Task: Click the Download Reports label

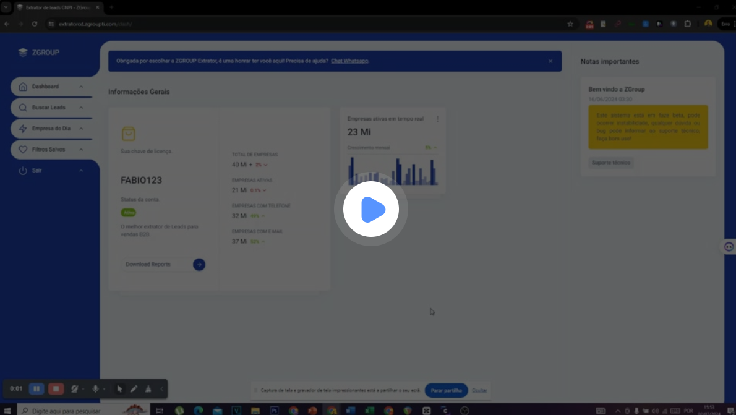Action: 148,264
